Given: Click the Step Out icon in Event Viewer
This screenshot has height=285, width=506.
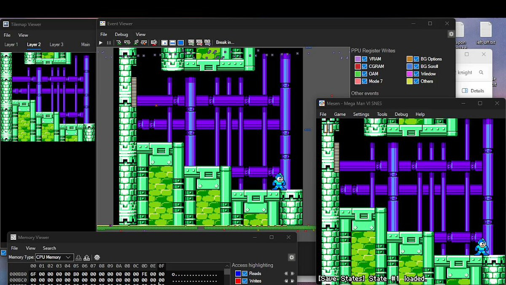Looking at the screenshot, I should click(136, 43).
